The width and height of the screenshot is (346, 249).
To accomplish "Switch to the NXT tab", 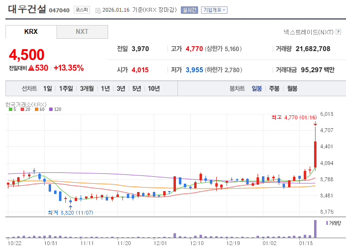I will (x=82, y=31).
